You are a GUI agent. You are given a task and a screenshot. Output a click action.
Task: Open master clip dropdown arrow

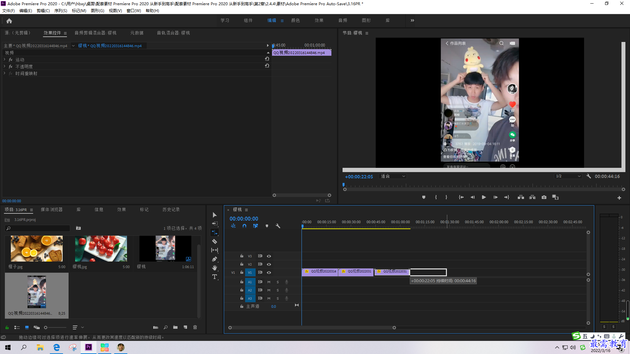pos(73,46)
